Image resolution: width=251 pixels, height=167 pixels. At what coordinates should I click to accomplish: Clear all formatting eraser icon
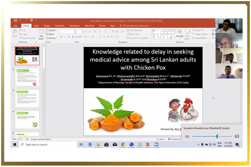click(x=95, y=32)
